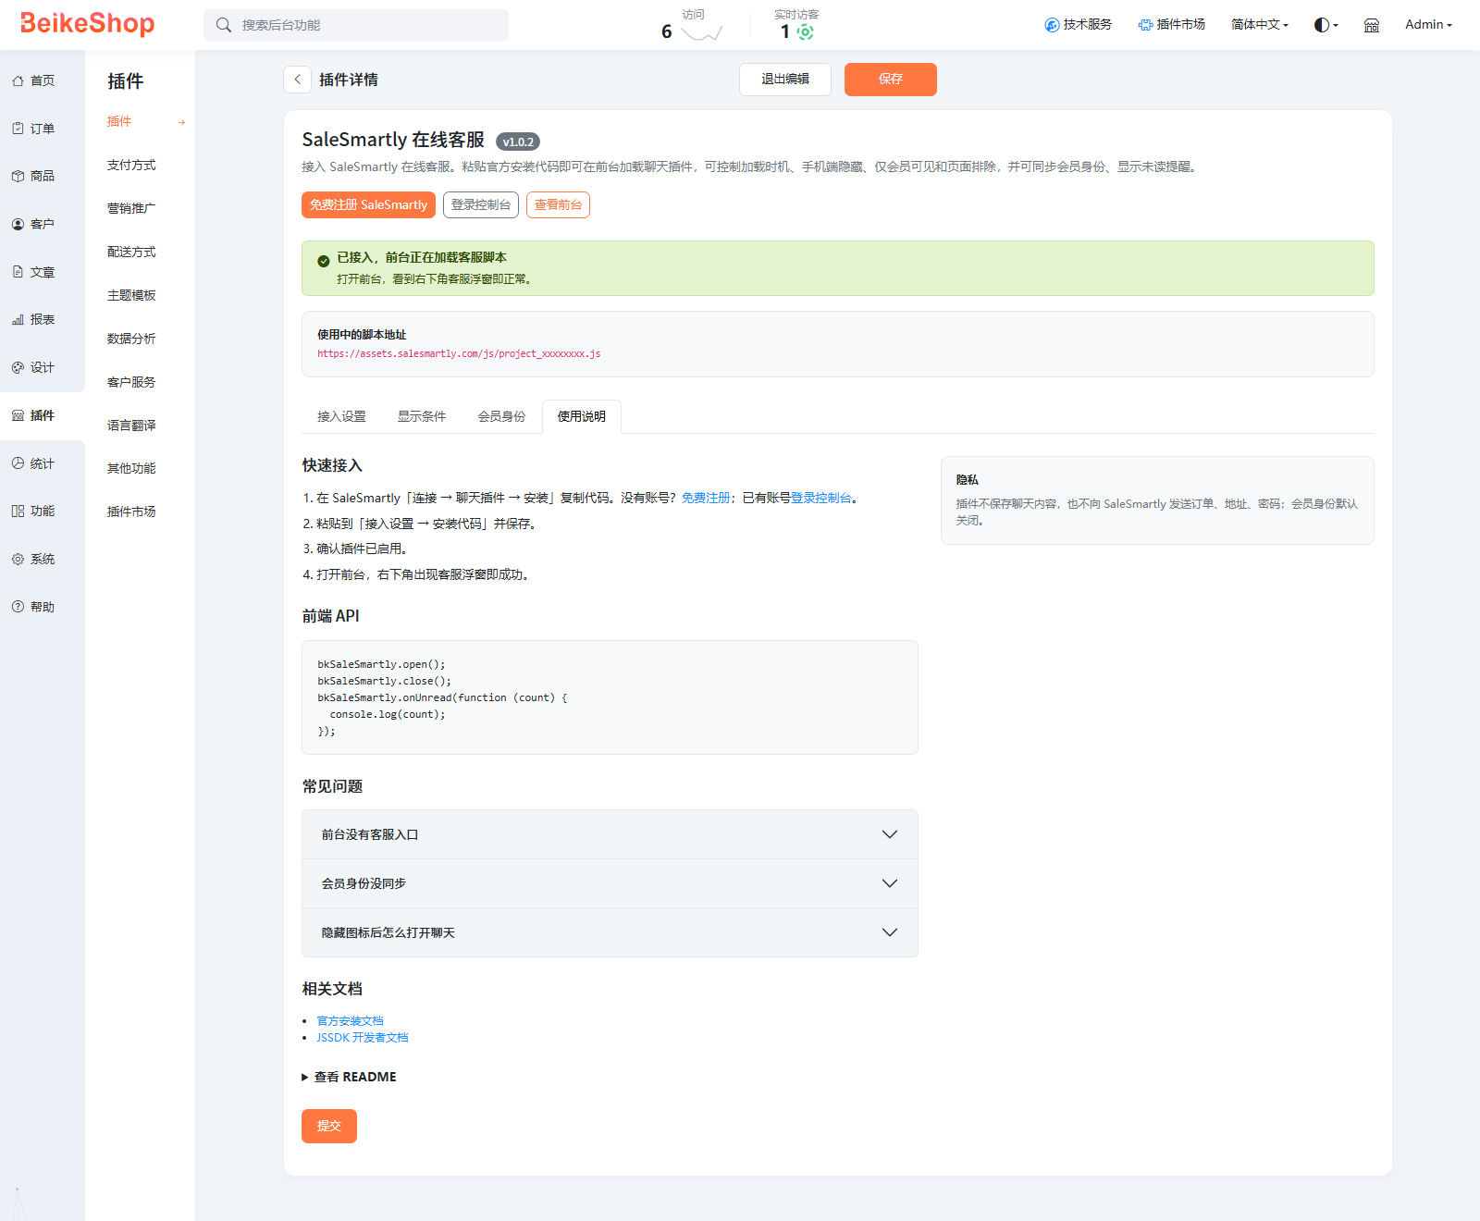The width and height of the screenshot is (1480, 1221).
Task: Click the back arrow beside 插件详情
Action: coord(297,80)
